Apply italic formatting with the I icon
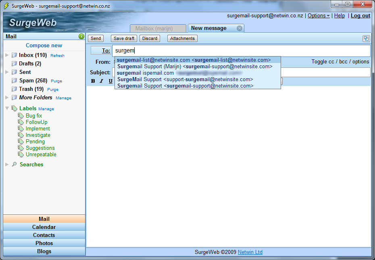Image resolution: width=375 pixels, height=260 pixels. (102, 81)
